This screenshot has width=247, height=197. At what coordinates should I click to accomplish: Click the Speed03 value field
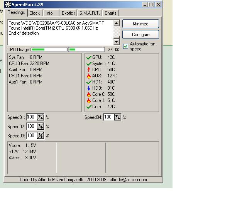[x=32, y=135]
